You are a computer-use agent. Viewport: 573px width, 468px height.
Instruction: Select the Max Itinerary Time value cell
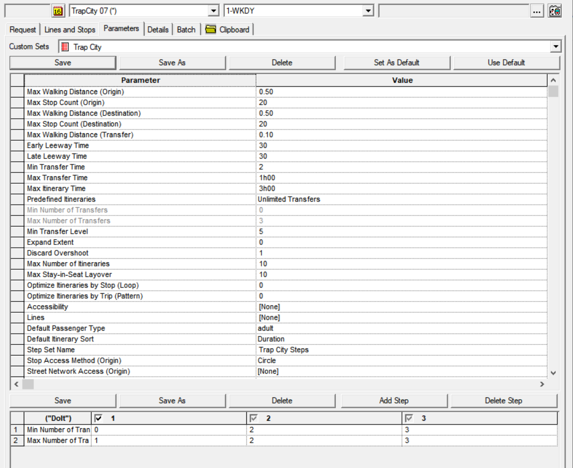pos(377,189)
